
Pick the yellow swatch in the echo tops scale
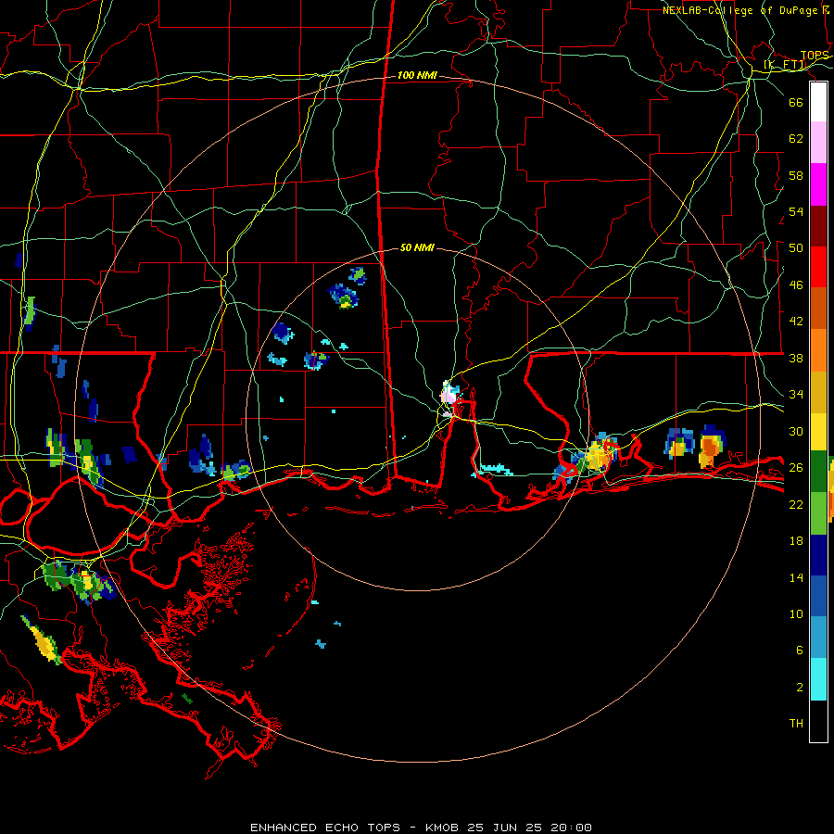point(818,432)
